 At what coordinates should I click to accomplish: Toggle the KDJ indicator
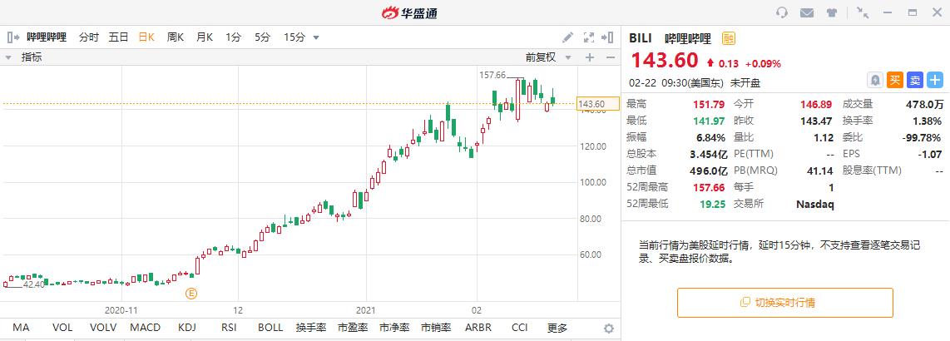[189, 328]
